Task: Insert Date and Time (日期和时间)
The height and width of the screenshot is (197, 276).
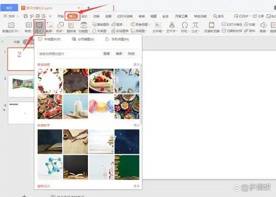Action: 232,31
